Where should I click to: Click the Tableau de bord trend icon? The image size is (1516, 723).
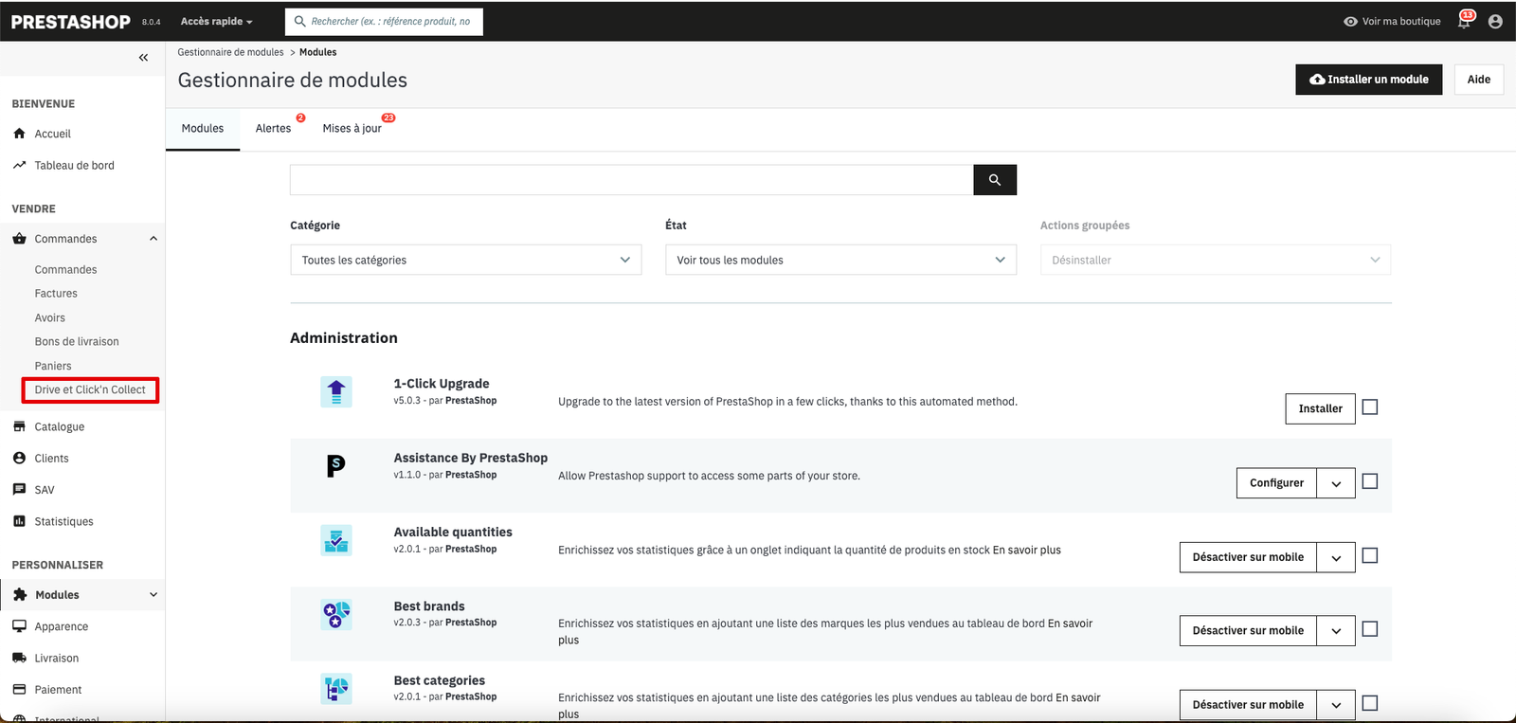[x=19, y=165]
